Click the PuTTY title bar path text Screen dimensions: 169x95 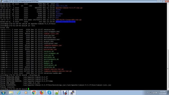click(21, 1)
